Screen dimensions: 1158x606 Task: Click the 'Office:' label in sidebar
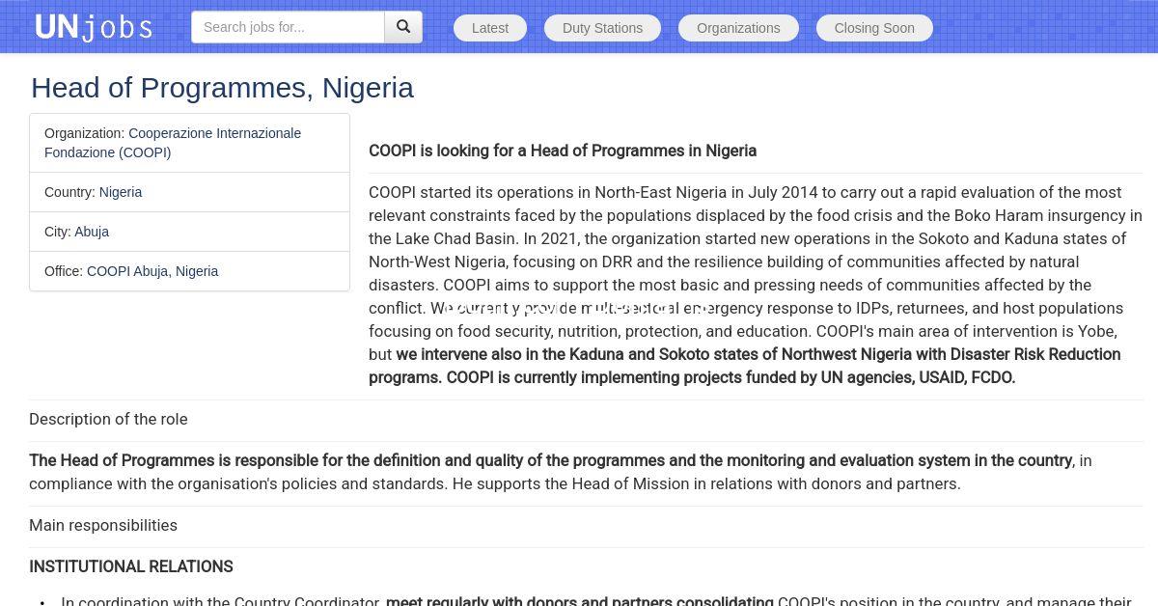(64, 271)
